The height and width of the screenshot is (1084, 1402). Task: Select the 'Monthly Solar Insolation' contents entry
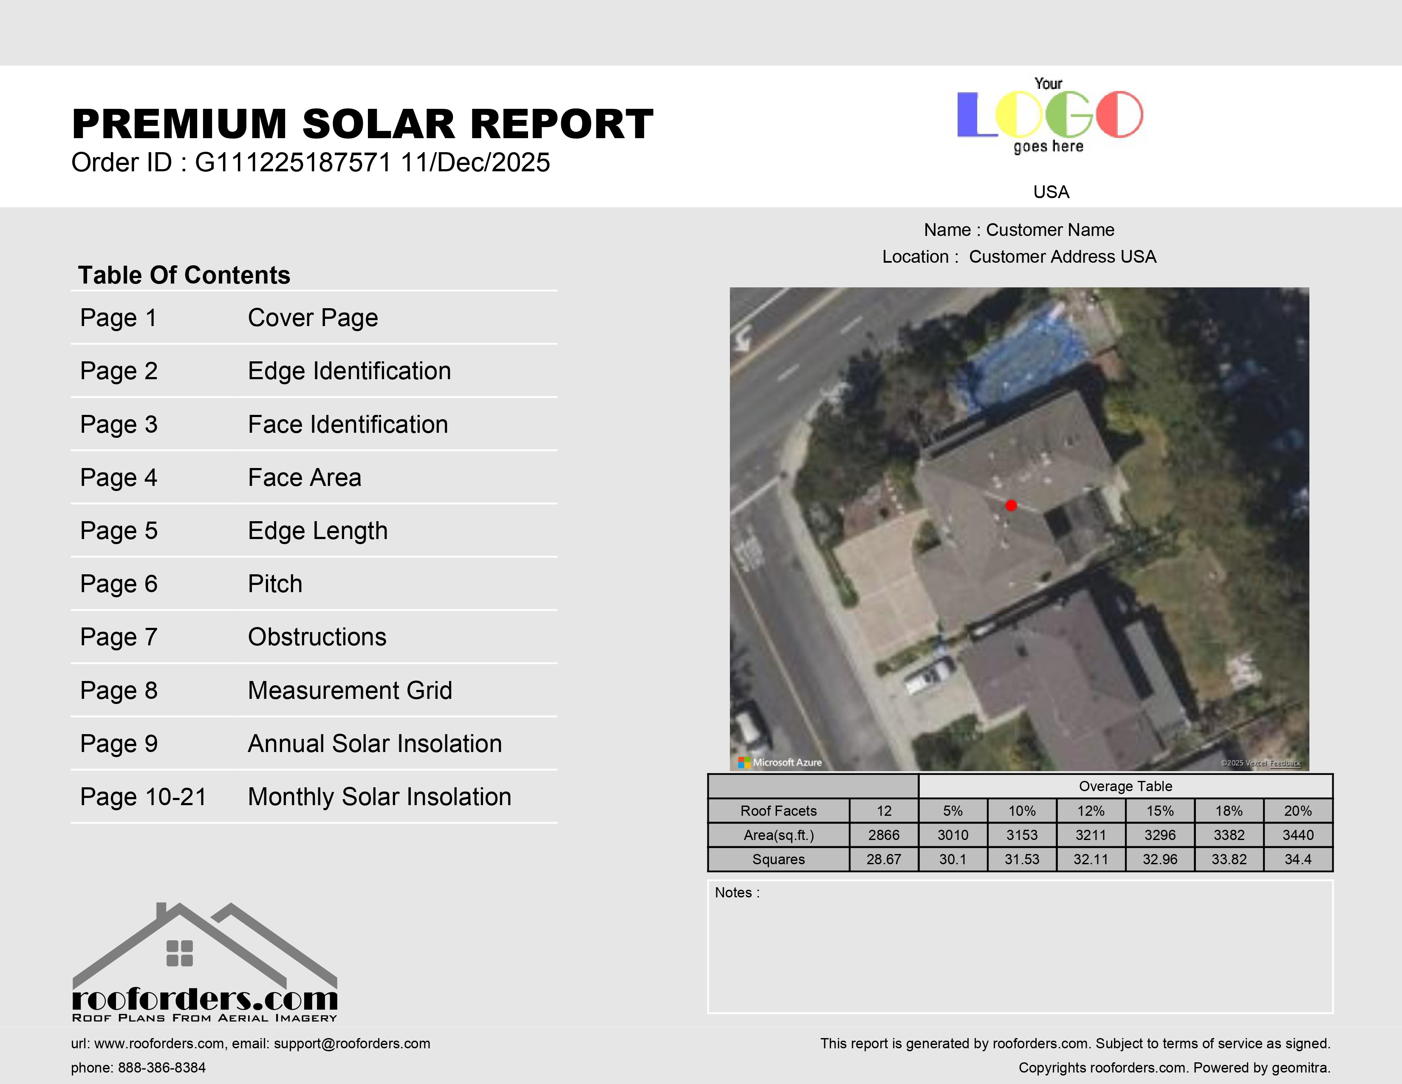click(379, 797)
